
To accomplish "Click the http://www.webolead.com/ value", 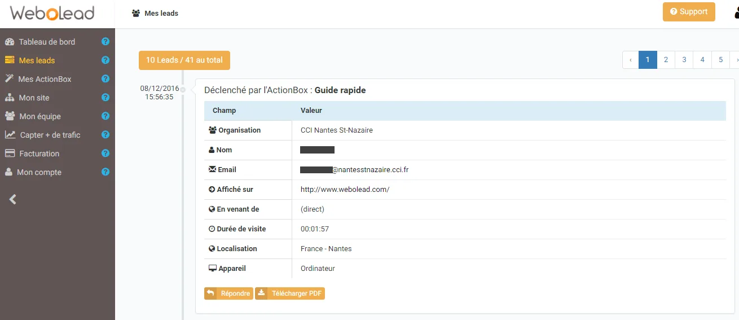I will [345, 190].
